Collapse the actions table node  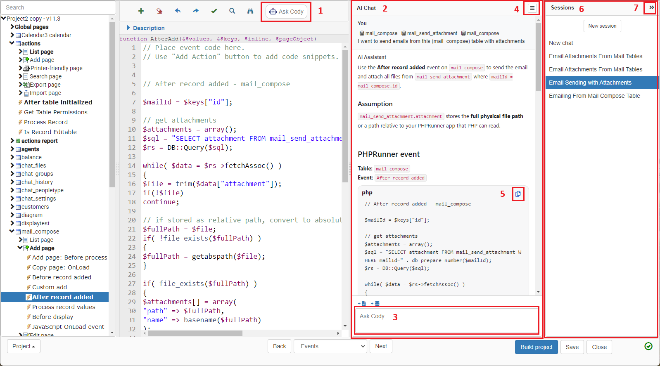pos(12,43)
